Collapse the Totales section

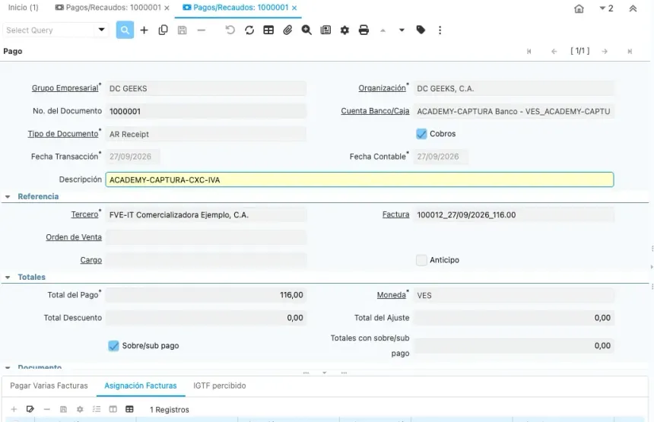(8, 278)
